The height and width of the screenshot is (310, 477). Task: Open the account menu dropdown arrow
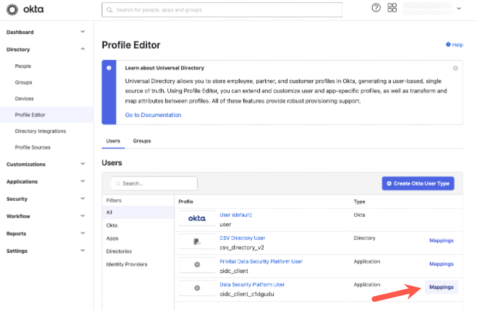tap(459, 9)
